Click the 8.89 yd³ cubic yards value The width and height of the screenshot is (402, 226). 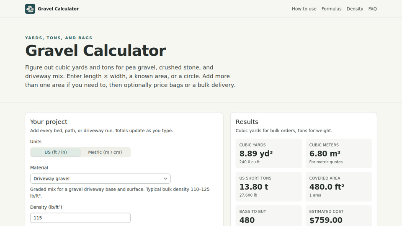(256, 154)
